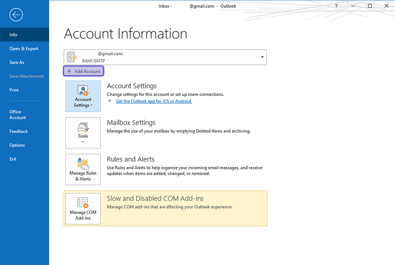Open the Open & Export tab
This screenshot has height=265, width=395.
tap(25, 49)
